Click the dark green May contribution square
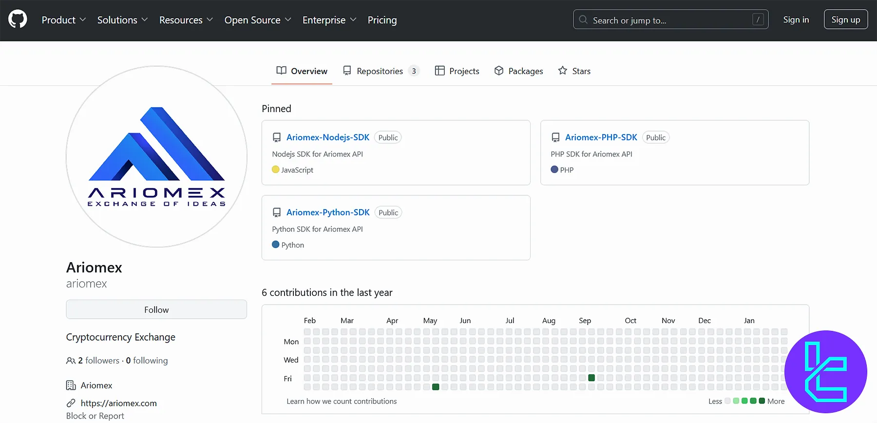 point(436,387)
